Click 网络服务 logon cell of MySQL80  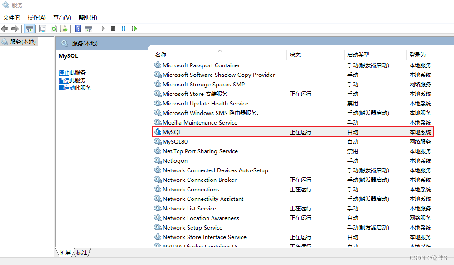[x=420, y=142]
